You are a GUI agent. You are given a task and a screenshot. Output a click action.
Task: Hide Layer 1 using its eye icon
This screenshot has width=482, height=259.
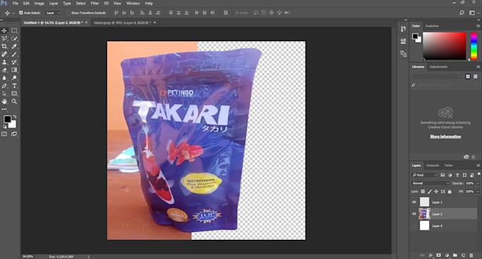(414, 202)
